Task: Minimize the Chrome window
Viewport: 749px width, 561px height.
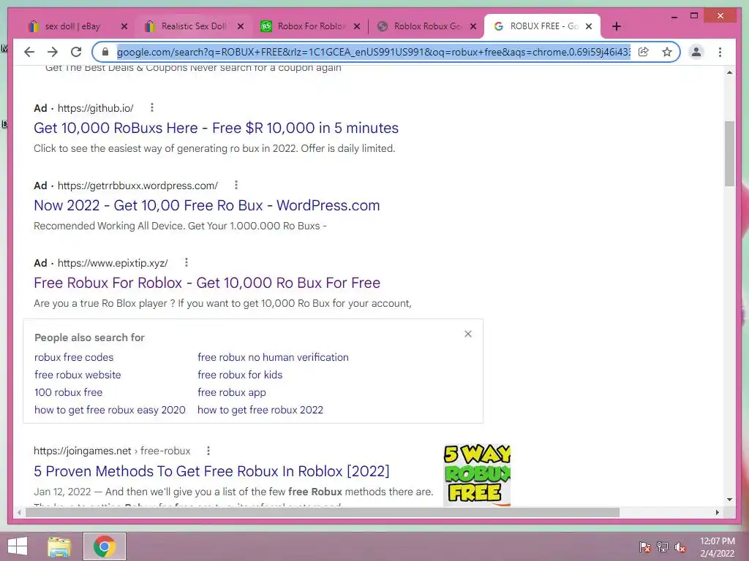Action: click(x=674, y=16)
